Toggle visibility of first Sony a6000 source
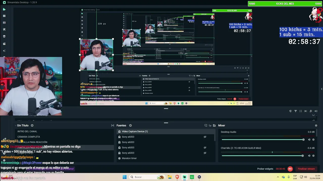The width and height of the screenshot is (323, 181). pyautogui.click(x=205, y=137)
